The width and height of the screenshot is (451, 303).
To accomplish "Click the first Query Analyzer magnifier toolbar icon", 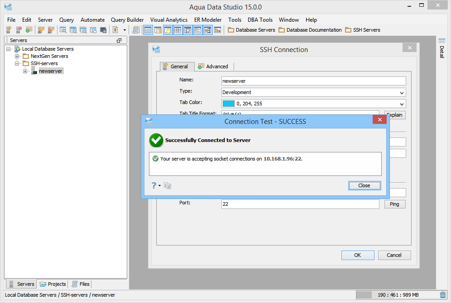I will coord(63,29).
